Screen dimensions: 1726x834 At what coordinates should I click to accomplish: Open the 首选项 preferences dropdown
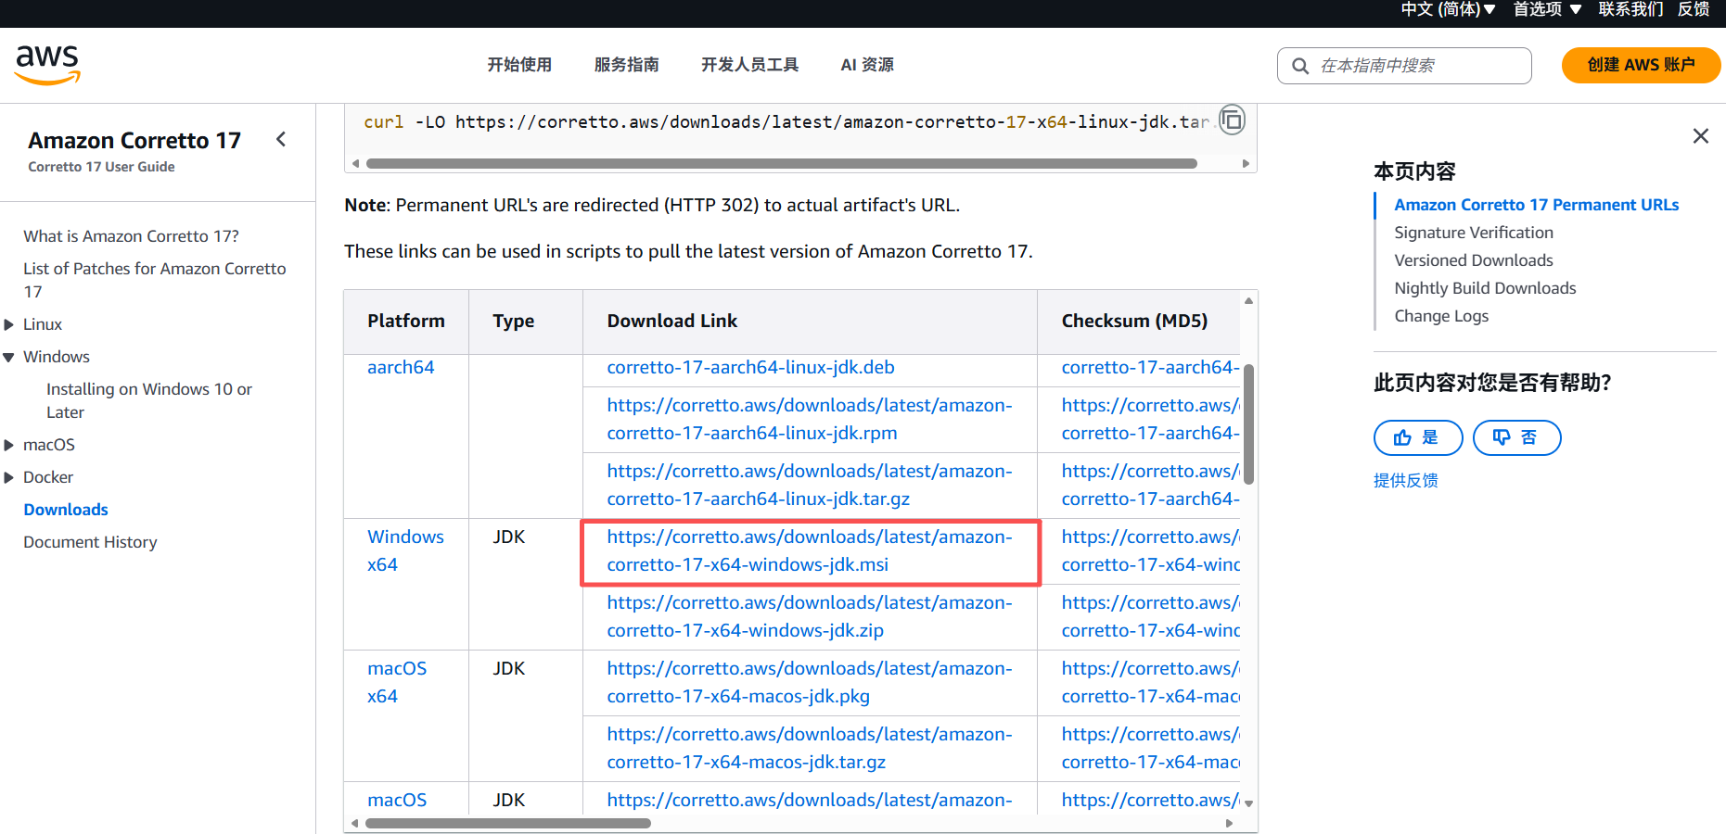pyautogui.click(x=1546, y=9)
